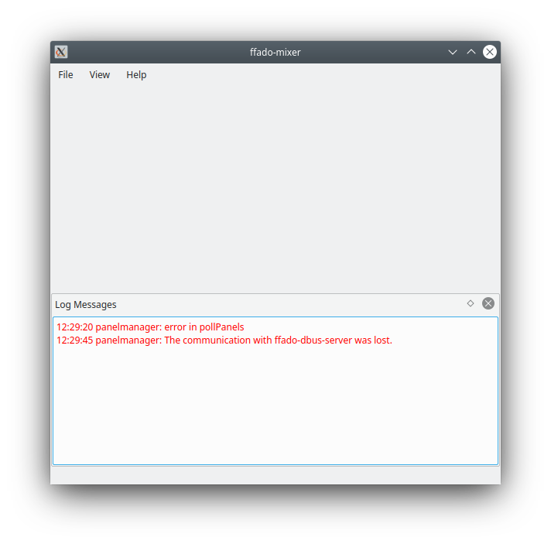Click the 'error in pollPanels' log line
Image resolution: width=551 pixels, height=544 pixels.
(150, 327)
